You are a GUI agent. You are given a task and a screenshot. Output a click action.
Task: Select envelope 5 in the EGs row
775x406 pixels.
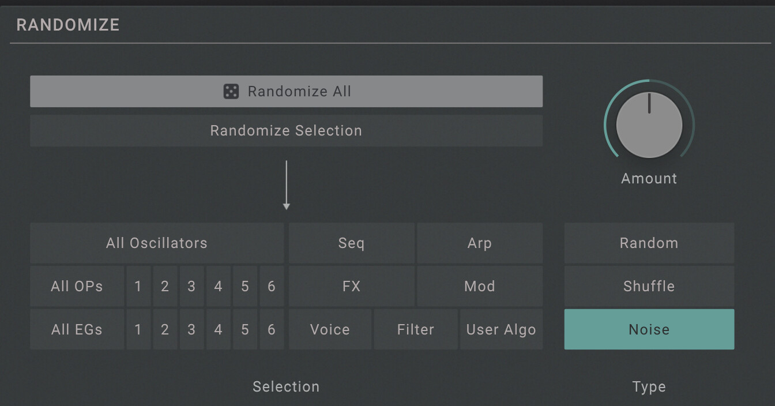point(245,329)
